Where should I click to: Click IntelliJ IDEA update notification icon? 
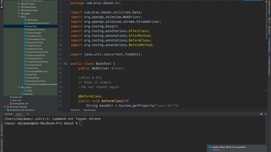pyautogui.click(x=210, y=147)
